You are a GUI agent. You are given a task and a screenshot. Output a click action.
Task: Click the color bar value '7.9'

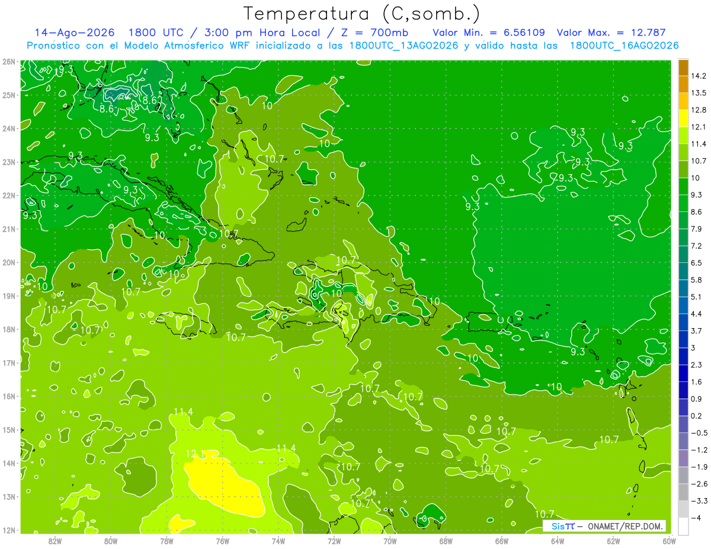click(x=696, y=229)
